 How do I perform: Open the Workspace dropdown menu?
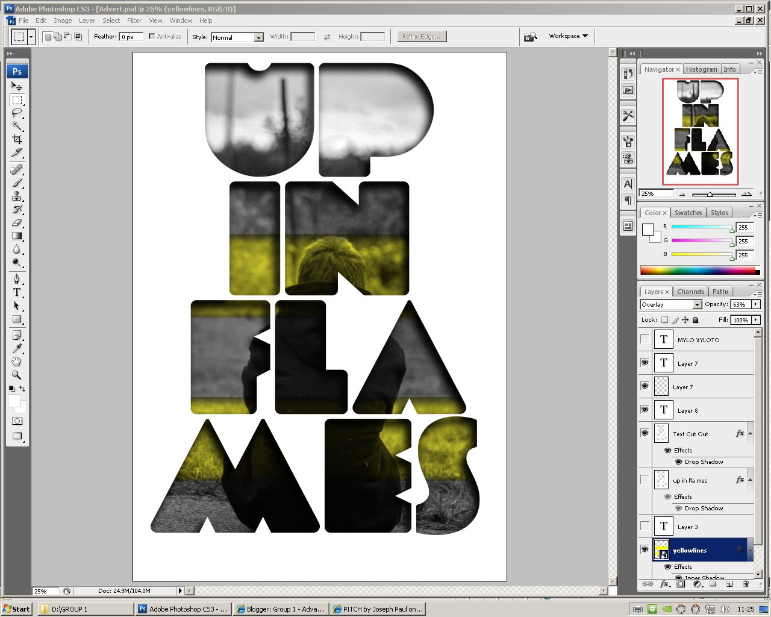pyautogui.click(x=568, y=36)
